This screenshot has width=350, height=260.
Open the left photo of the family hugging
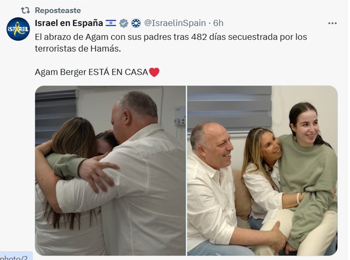click(110, 170)
